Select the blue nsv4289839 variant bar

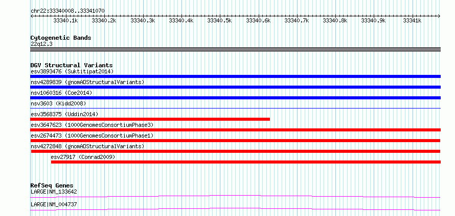pos(235,87)
